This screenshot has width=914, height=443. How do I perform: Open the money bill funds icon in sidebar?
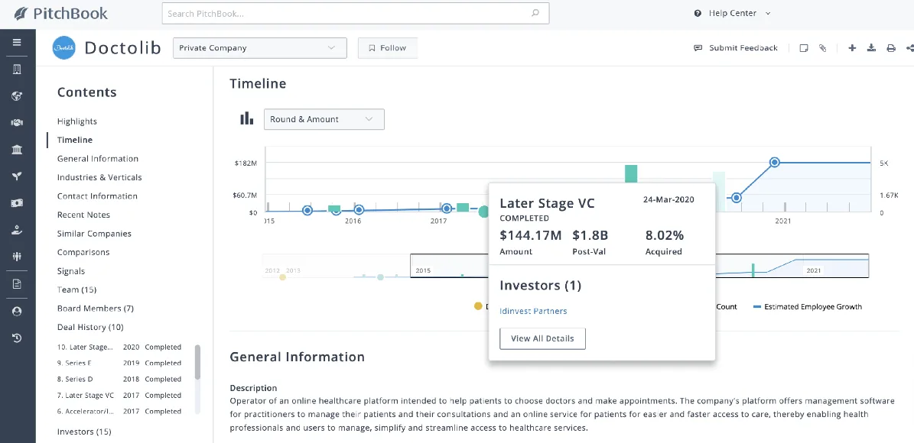17,203
